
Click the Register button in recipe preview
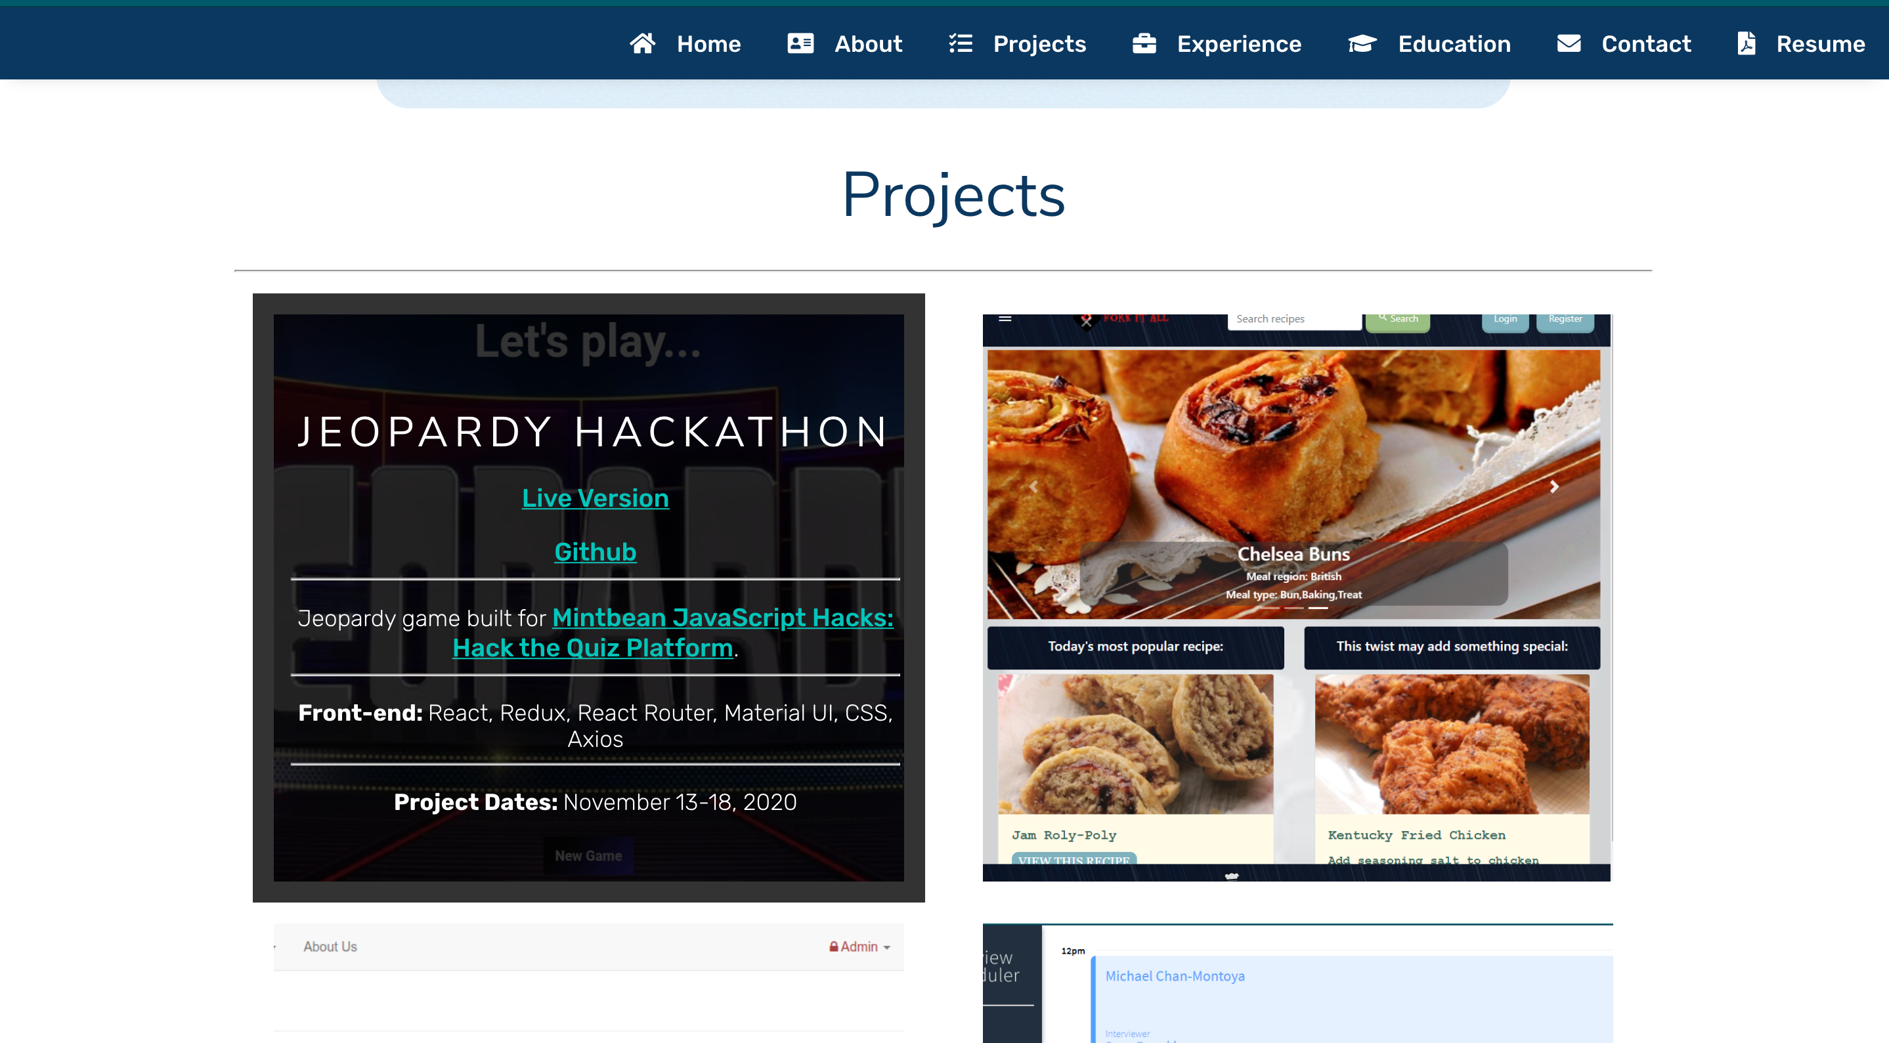pos(1564,320)
